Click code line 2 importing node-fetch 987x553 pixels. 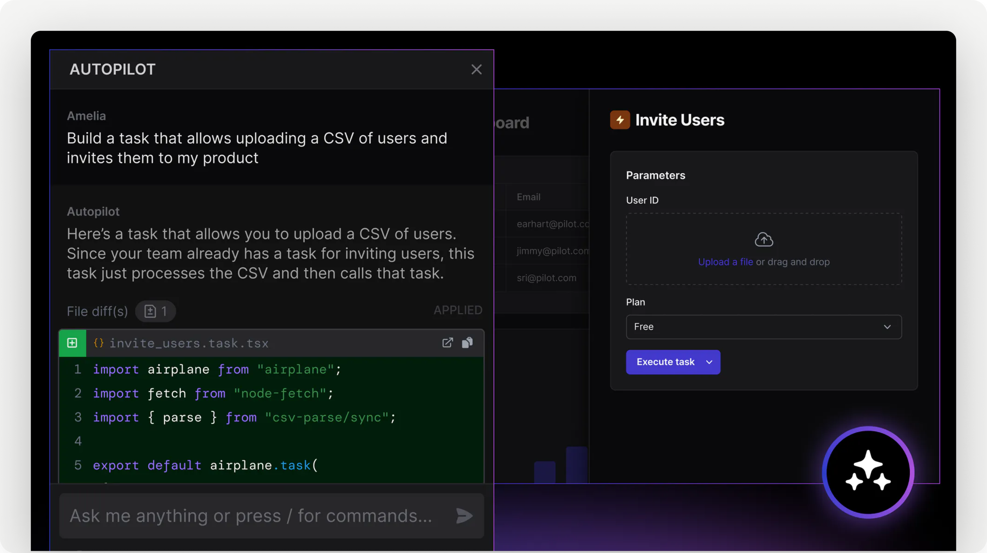click(x=213, y=394)
